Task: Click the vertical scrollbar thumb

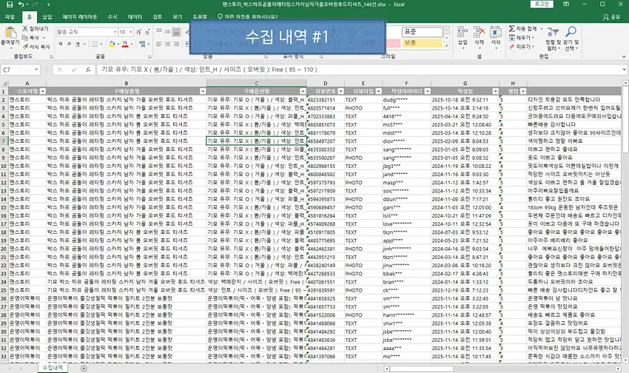Action: (625, 118)
